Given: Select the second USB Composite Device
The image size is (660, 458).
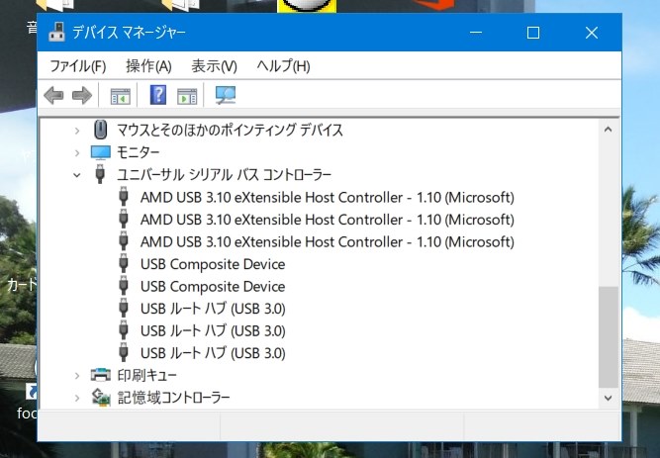Looking at the screenshot, I should tap(213, 287).
